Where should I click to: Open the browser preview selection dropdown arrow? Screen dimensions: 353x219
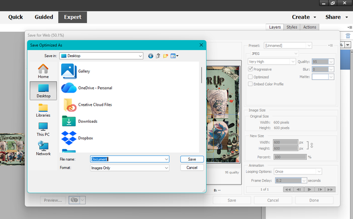tap(83, 200)
